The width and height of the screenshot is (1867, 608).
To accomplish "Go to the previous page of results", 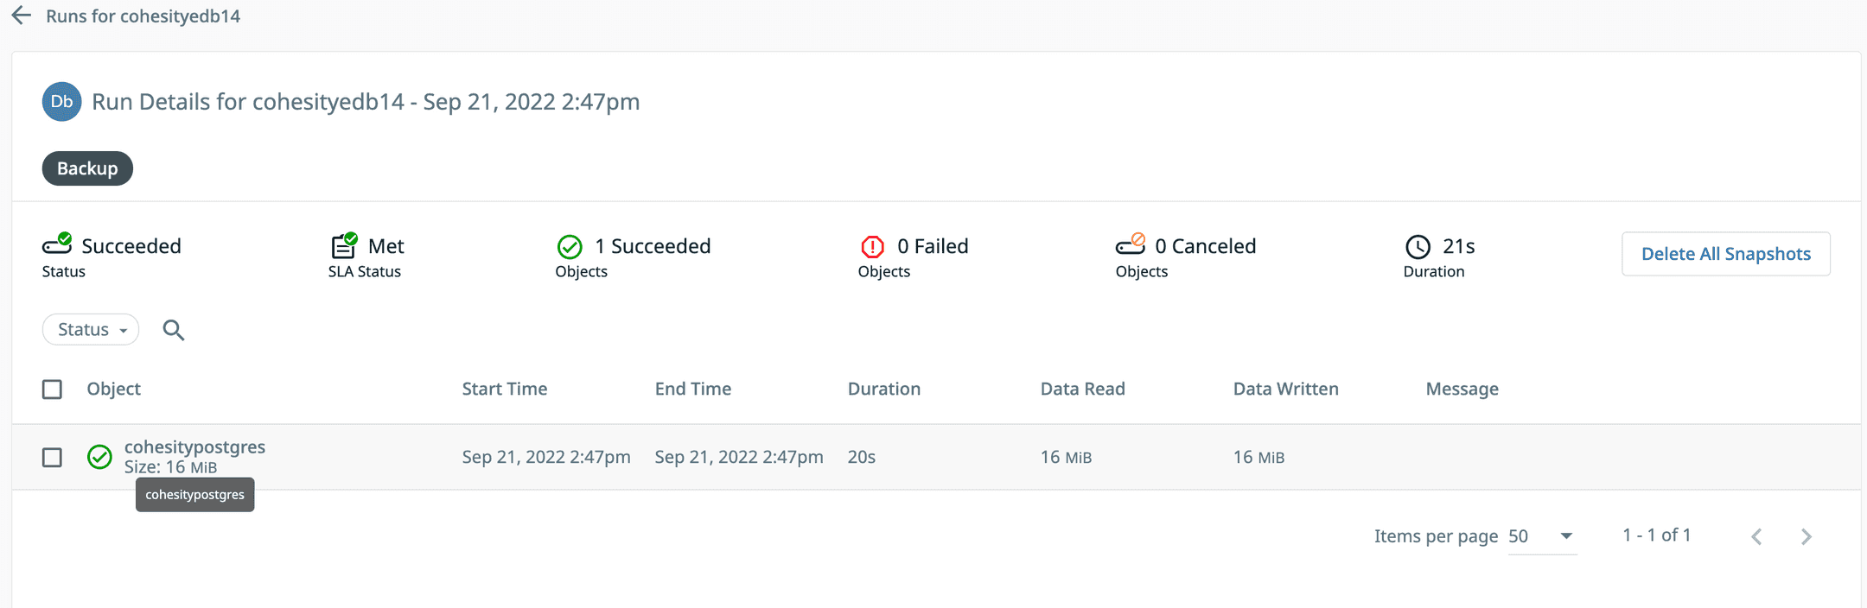I will 1756,536.
